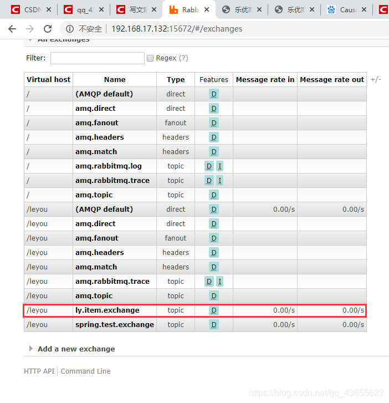The image size is (389, 403).
Task: Click topic type of ly.item.exchange row
Action: (176, 310)
